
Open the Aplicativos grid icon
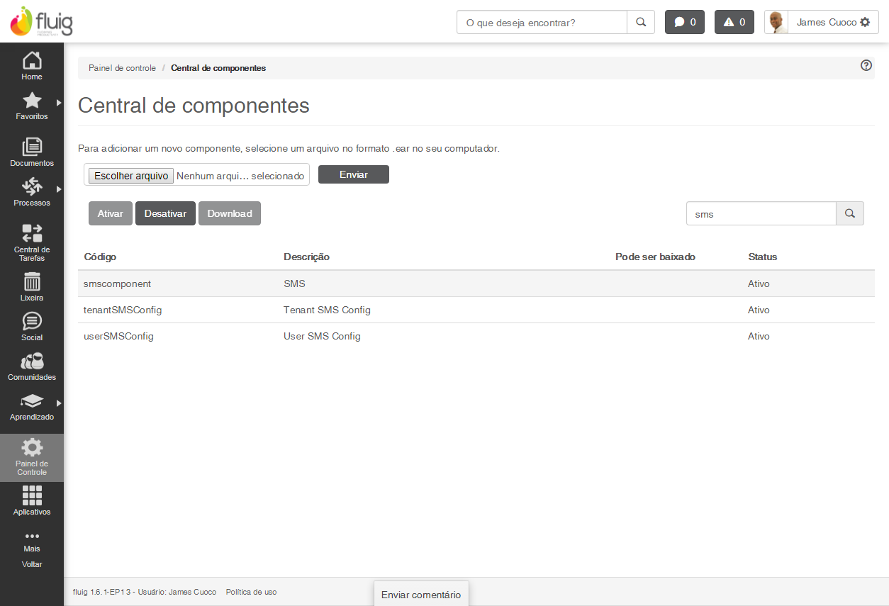click(32, 495)
